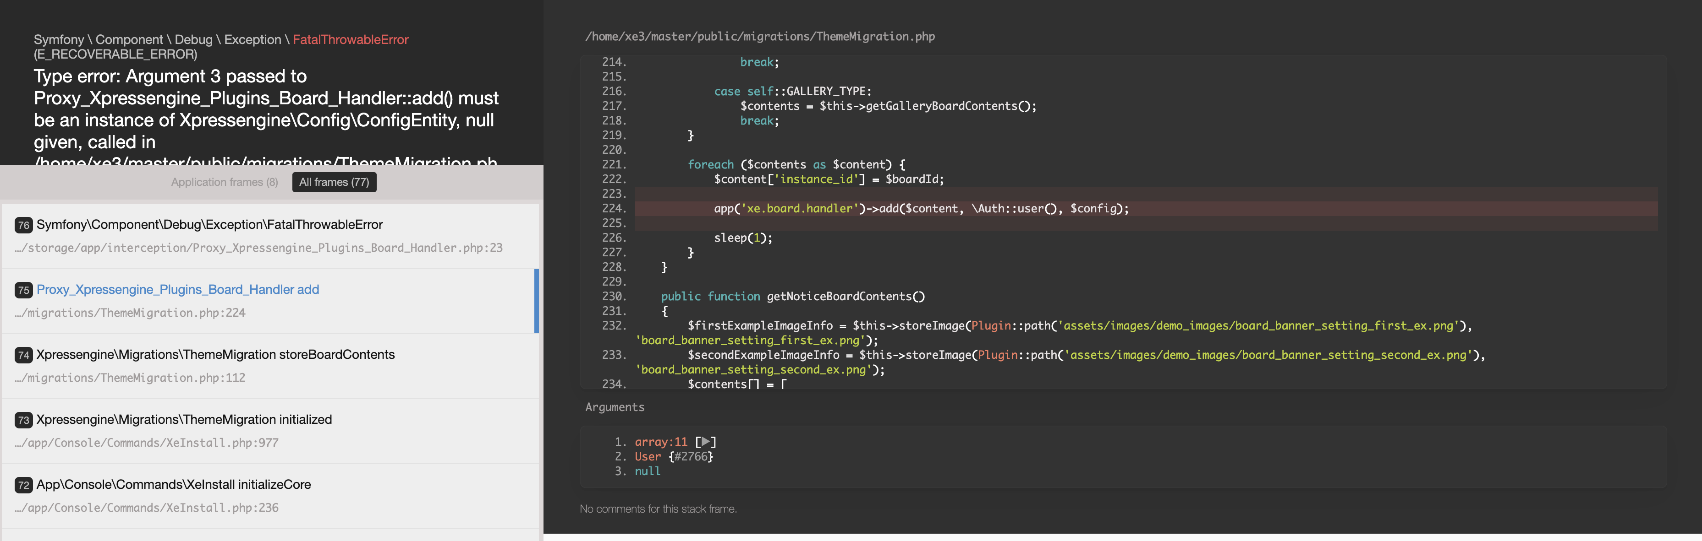Click the frame number 72 badge

coord(24,485)
